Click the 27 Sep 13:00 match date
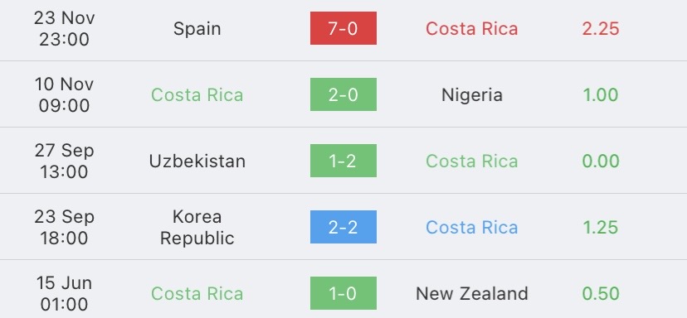The image size is (687, 318). [x=64, y=161]
